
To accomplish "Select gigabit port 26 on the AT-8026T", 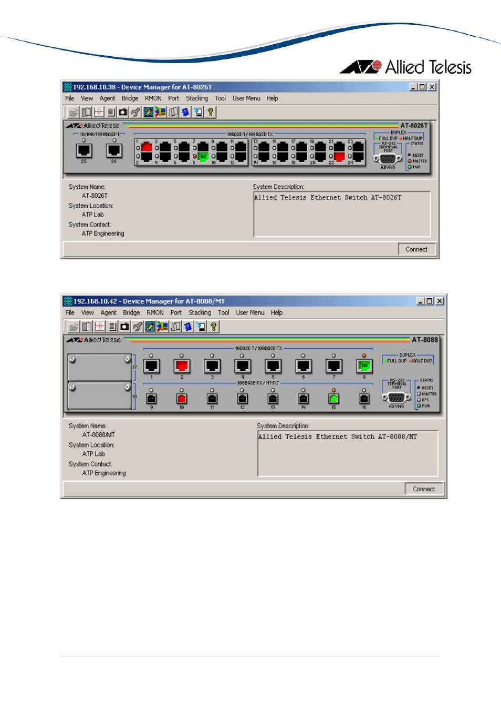I will tap(114, 151).
